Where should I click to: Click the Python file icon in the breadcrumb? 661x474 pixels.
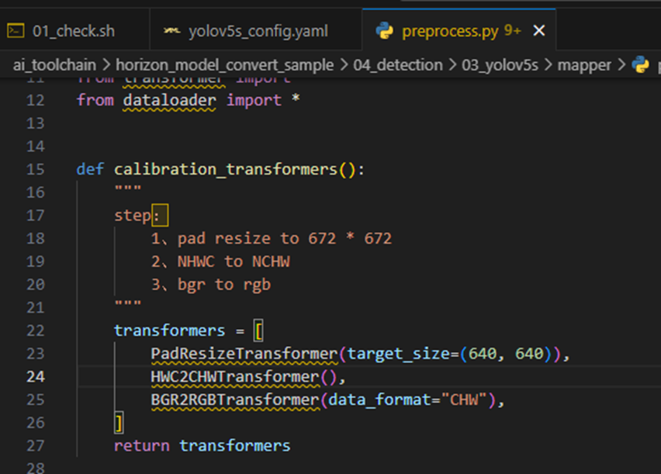pos(640,65)
